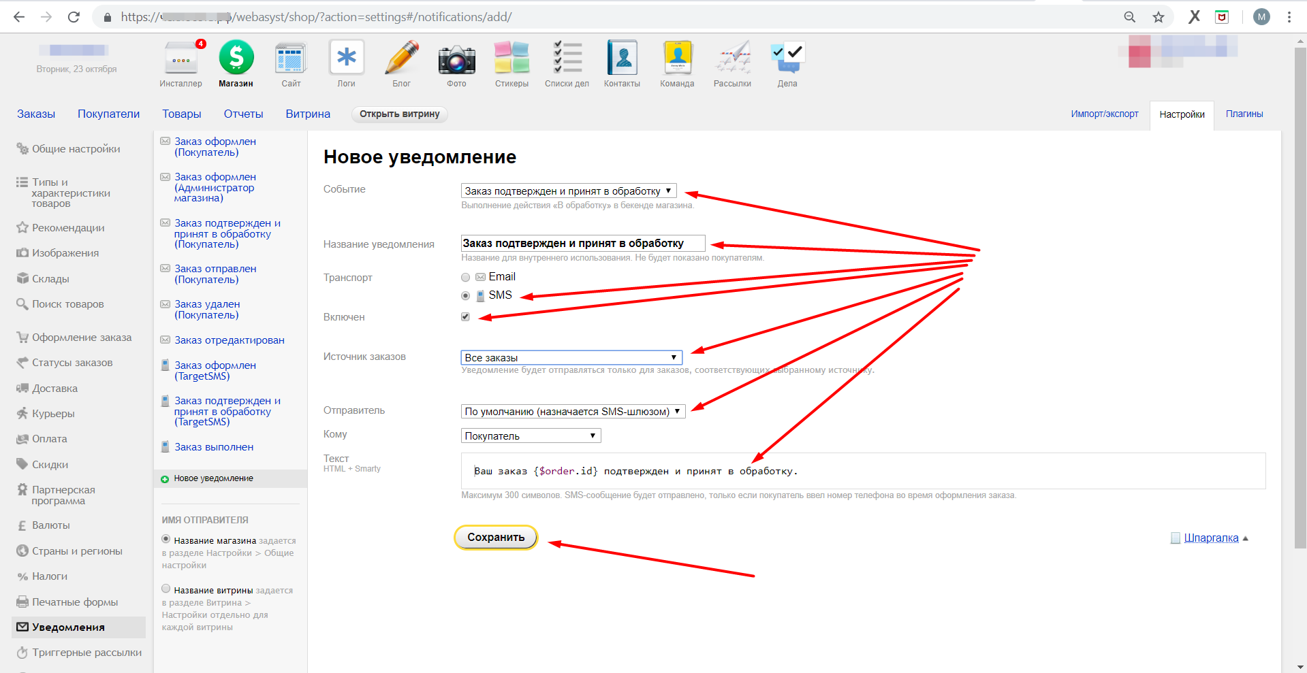
Task: Switch to the Плагины tab
Action: click(1244, 114)
